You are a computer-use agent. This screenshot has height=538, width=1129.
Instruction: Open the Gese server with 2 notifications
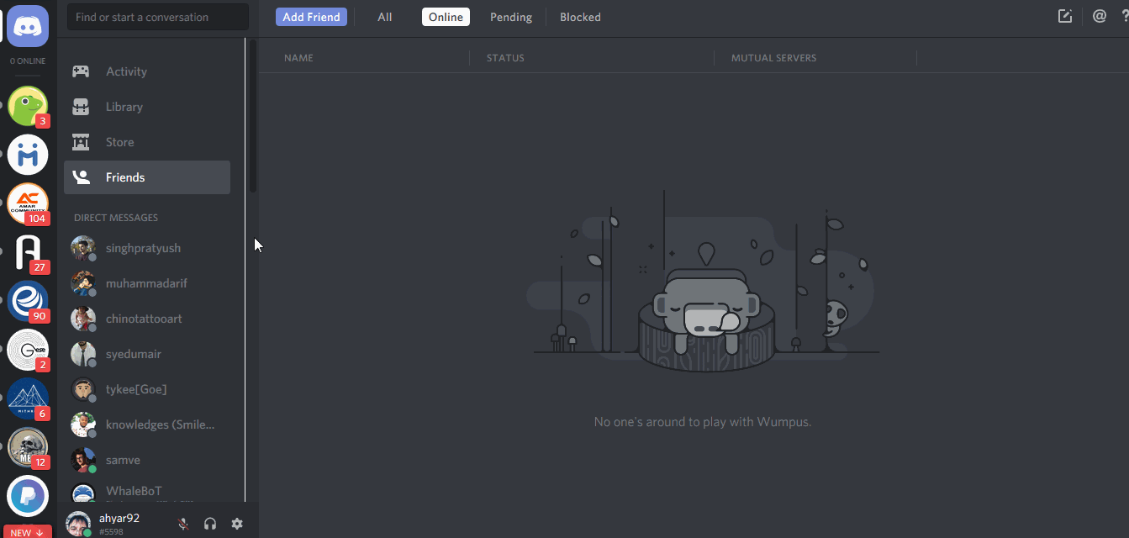pos(28,350)
